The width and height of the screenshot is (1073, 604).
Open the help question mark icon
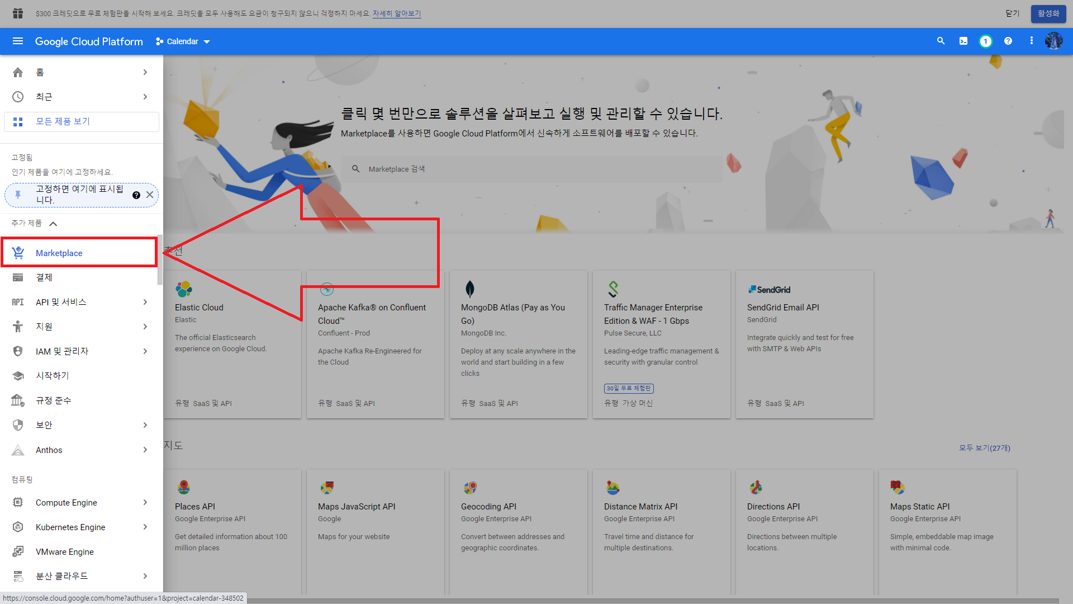(x=1008, y=41)
